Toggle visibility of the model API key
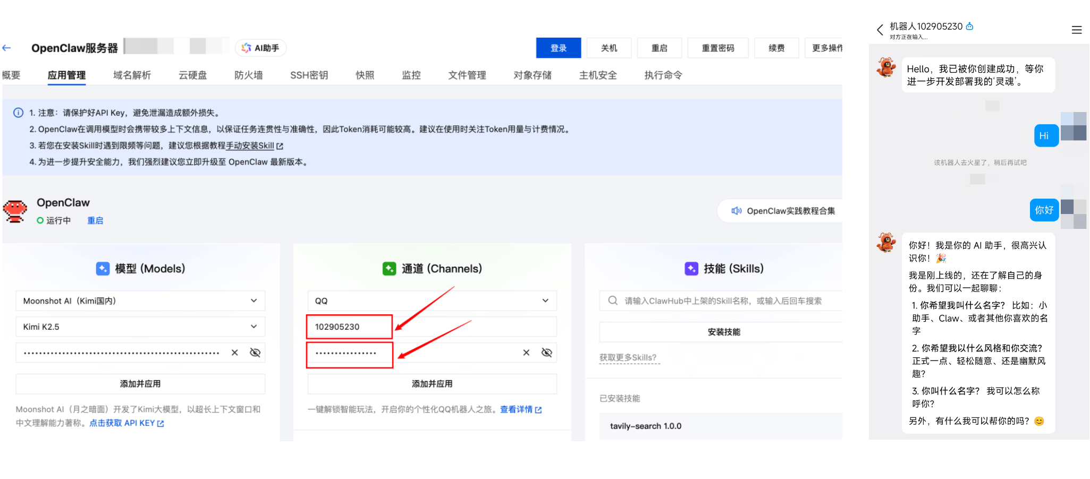This screenshot has width=1090, height=479. (255, 353)
